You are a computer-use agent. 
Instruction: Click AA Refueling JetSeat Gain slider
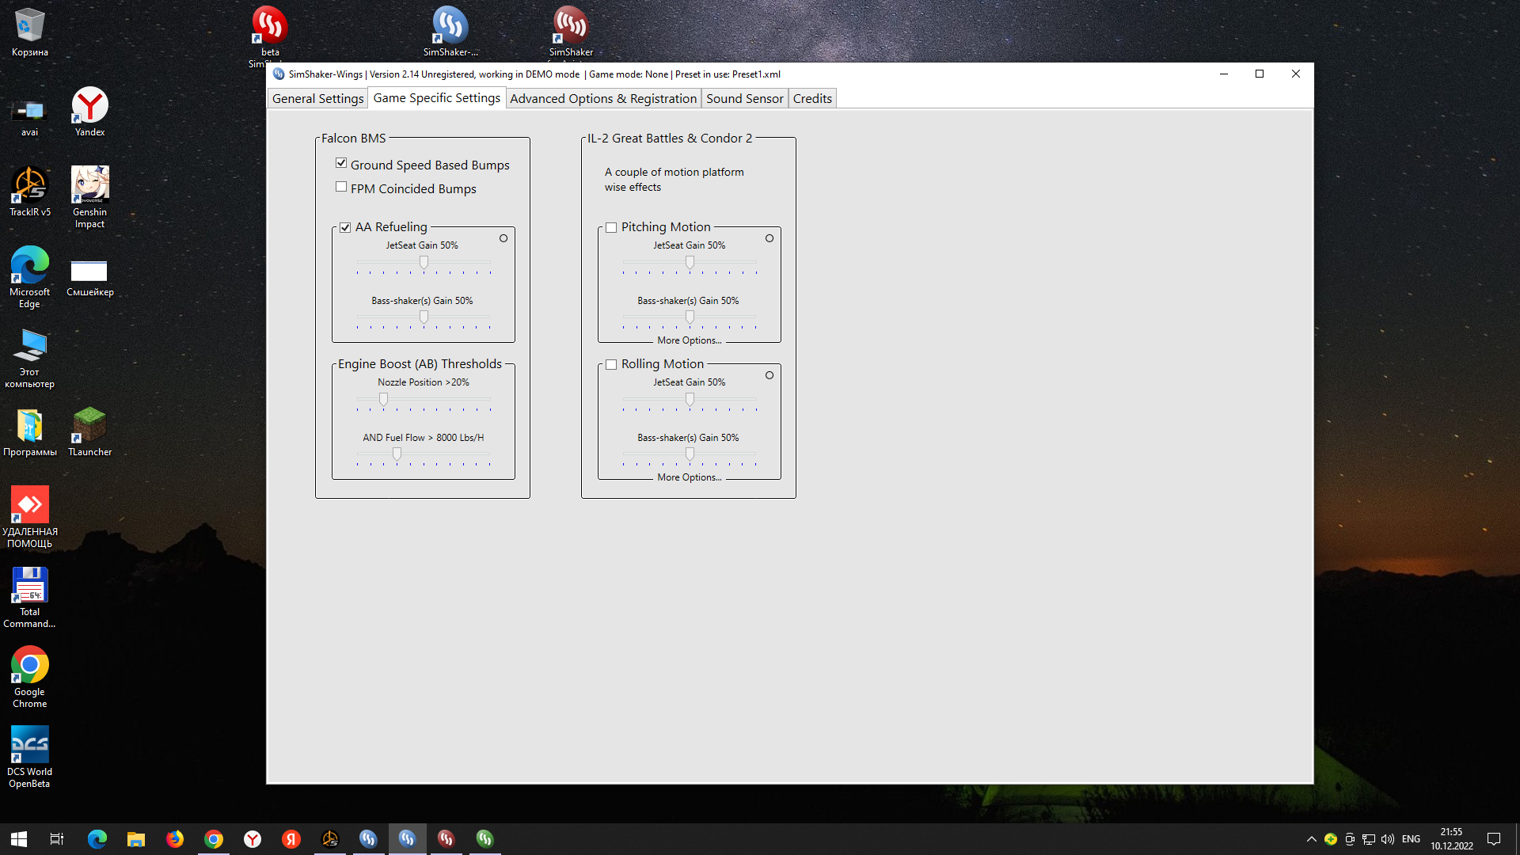pyautogui.click(x=424, y=264)
